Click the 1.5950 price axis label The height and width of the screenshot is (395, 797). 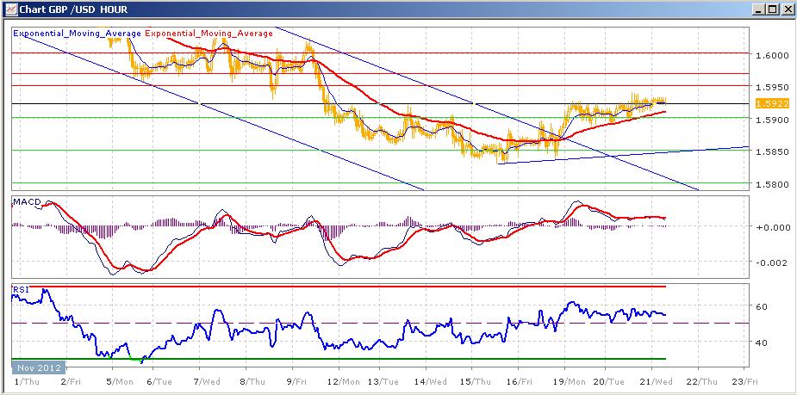tap(772, 87)
